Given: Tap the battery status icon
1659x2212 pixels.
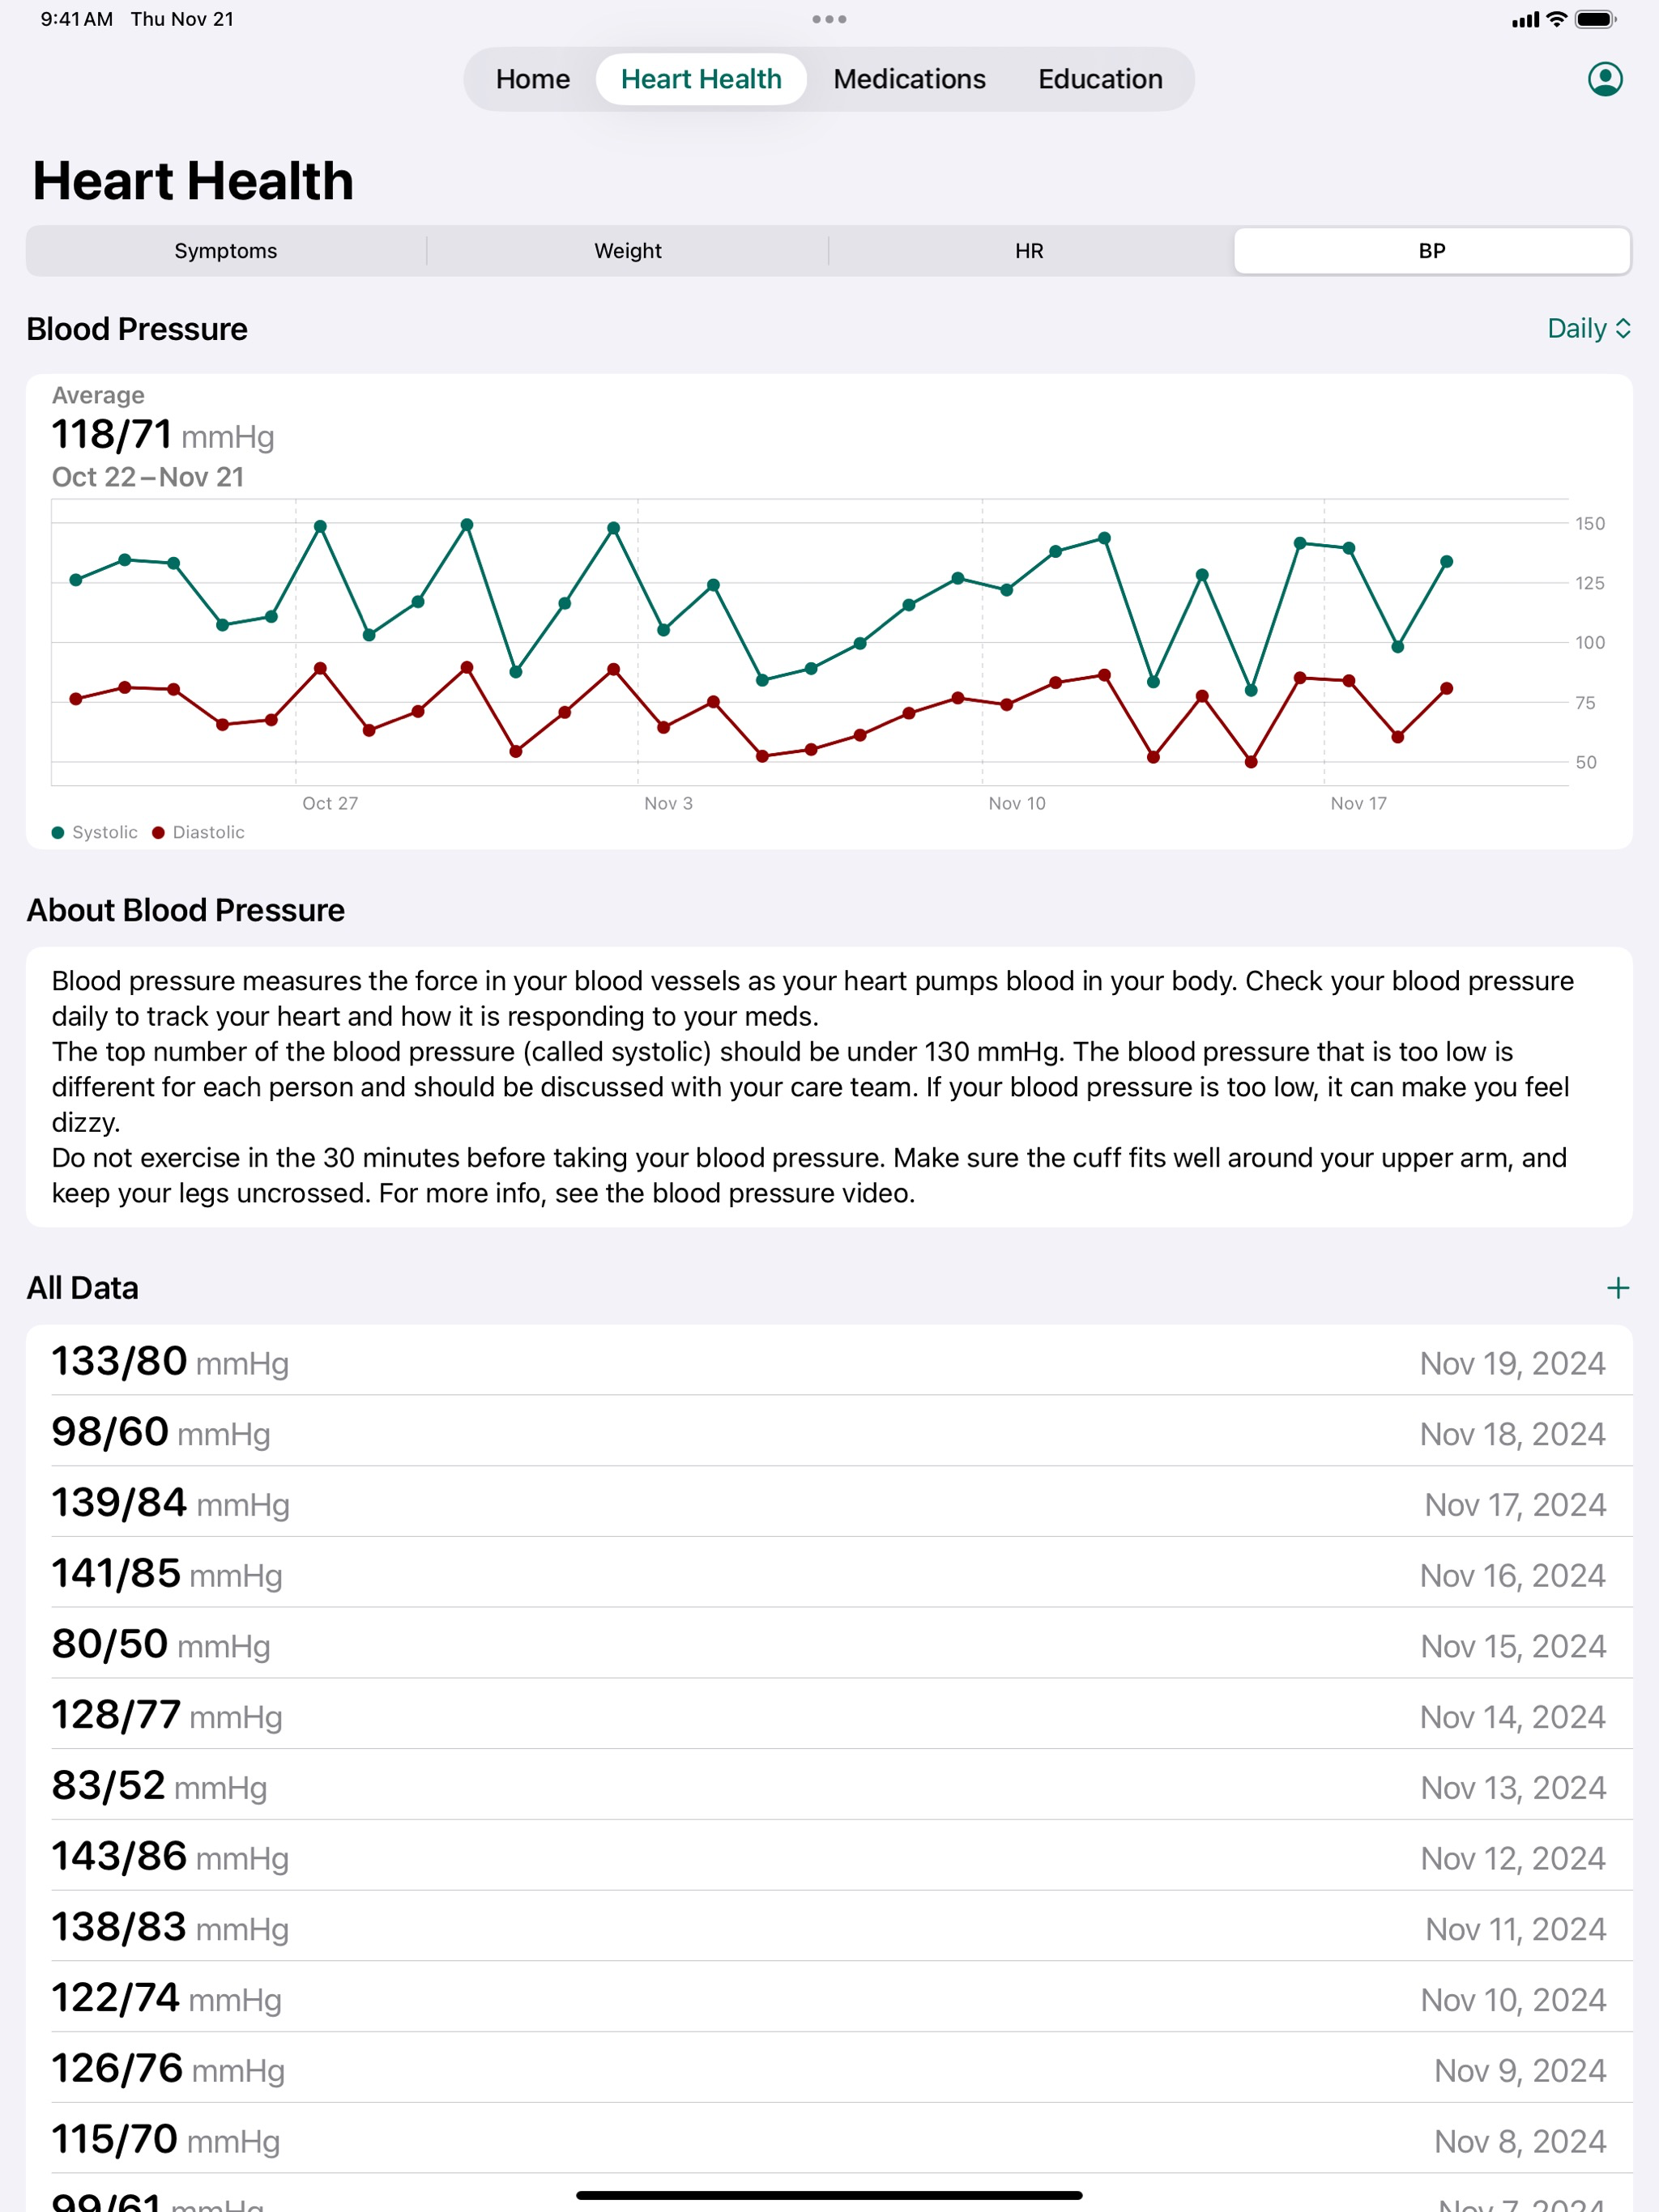Looking at the screenshot, I should click(1595, 19).
